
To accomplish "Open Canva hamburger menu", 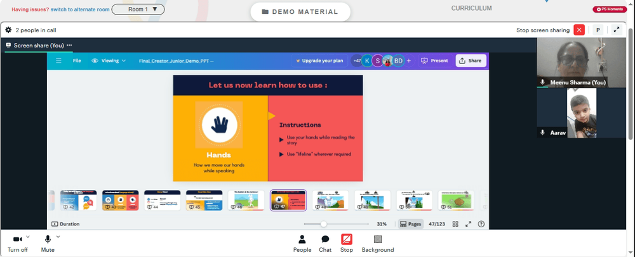I will click(58, 61).
